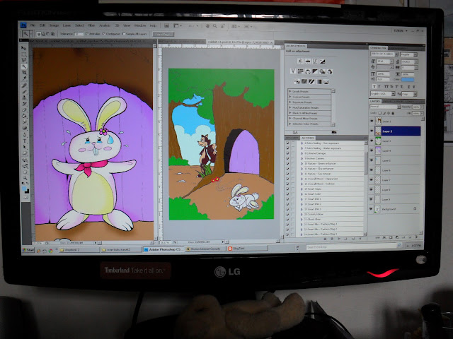
Task: Click the Character text color swatch
Action: click(408, 79)
